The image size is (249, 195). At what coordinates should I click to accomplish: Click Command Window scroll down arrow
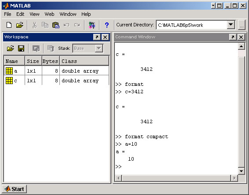242,171
